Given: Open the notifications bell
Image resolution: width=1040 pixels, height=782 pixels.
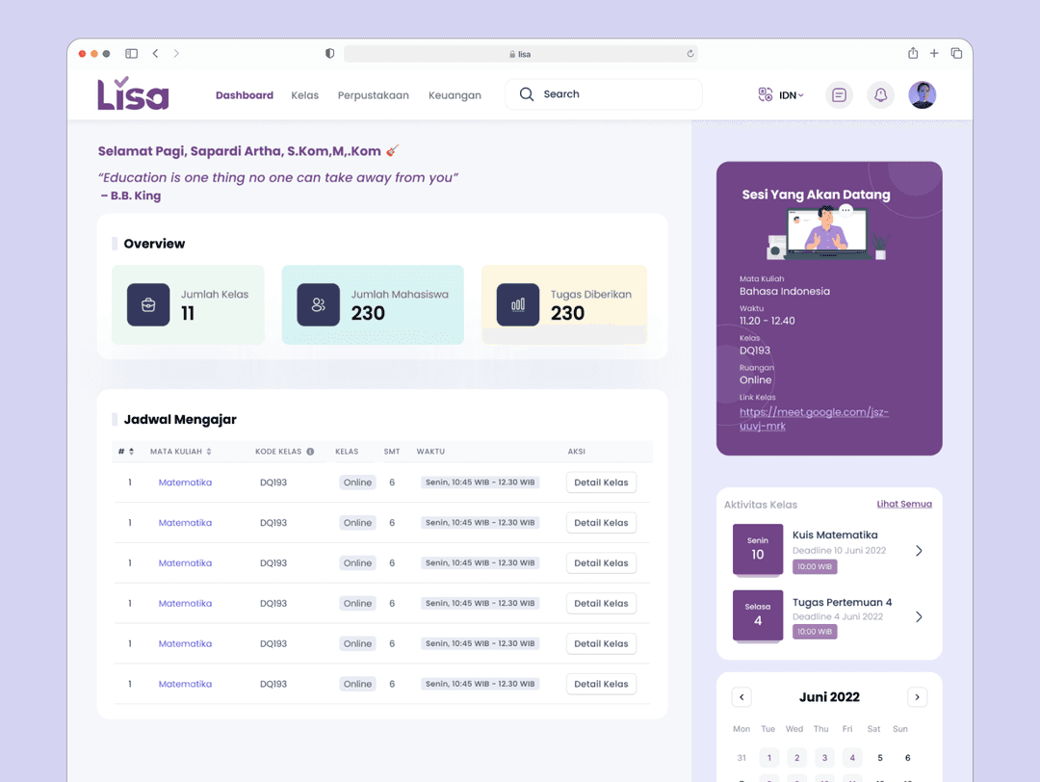Looking at the screenshot, I should pyautogui.click(x=881, y=94).
